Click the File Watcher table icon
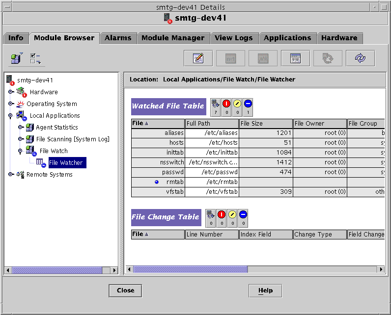 [x=41, y=163]
